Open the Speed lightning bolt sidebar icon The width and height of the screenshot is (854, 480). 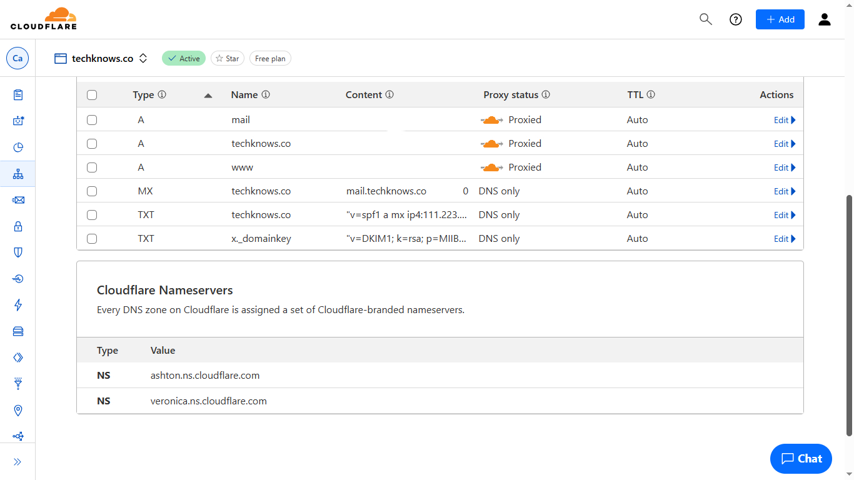click(18, 305)
